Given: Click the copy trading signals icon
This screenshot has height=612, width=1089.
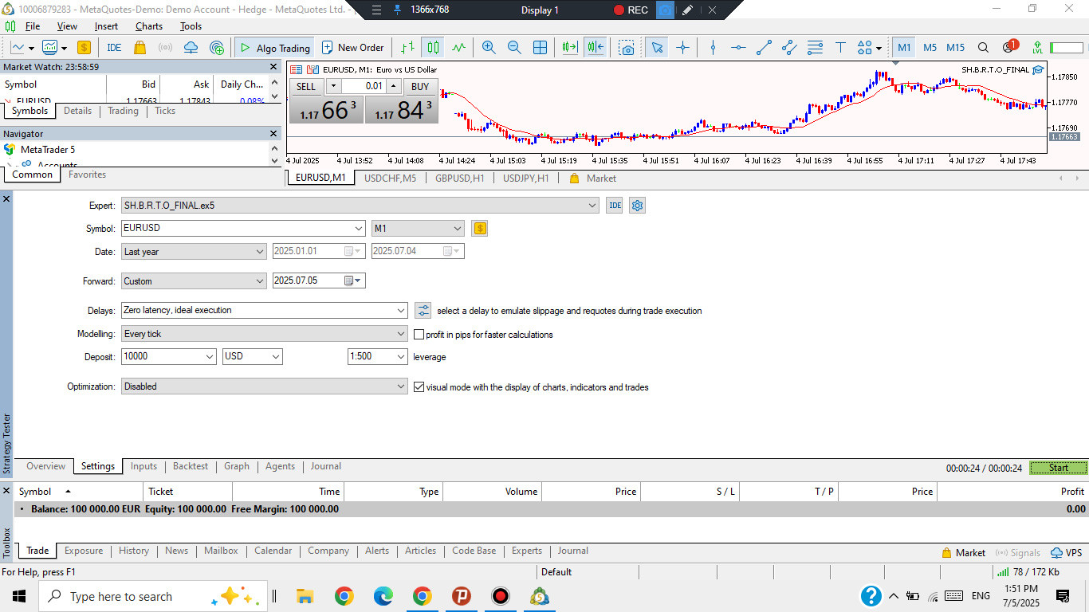Looking at the screenshot, I should 217,48.
